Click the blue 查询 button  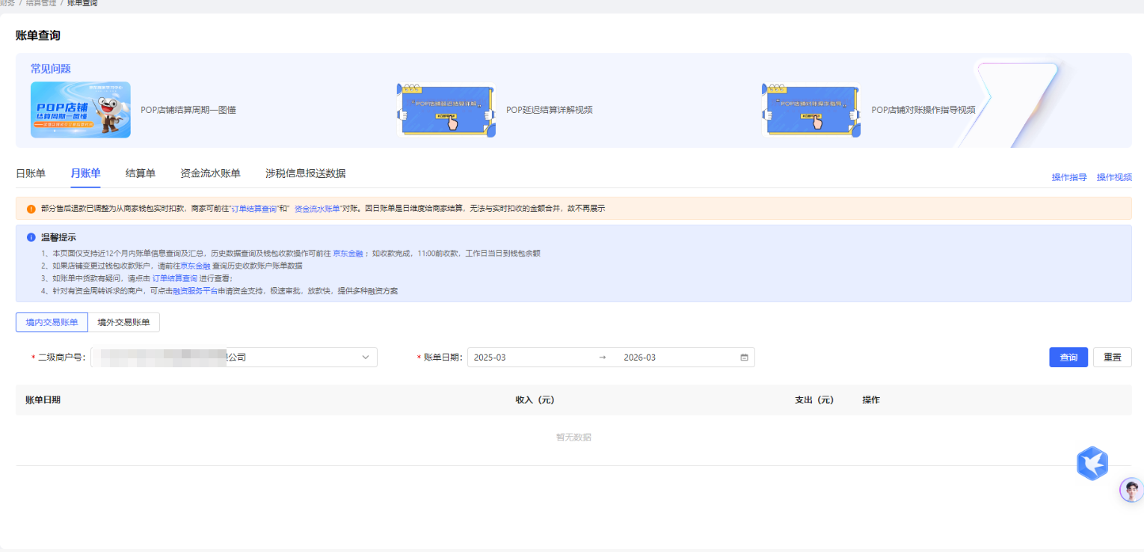coord(1068,358)
